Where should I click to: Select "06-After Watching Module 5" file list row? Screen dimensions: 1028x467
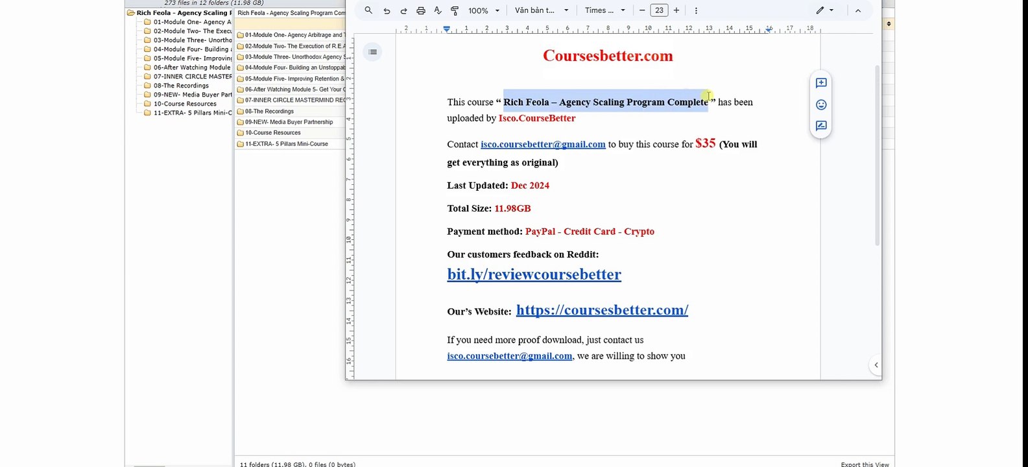(x=291, y=90)
